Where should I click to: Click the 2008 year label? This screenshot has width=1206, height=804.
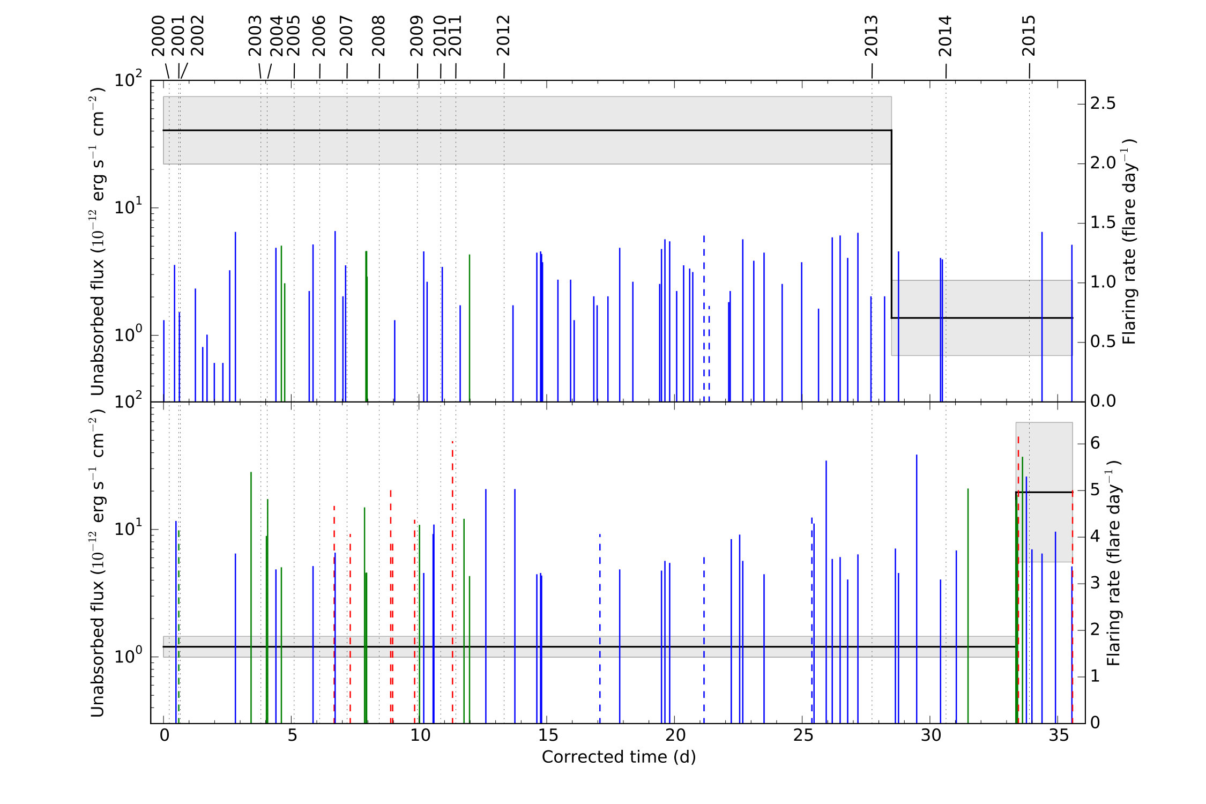(379, 36)
